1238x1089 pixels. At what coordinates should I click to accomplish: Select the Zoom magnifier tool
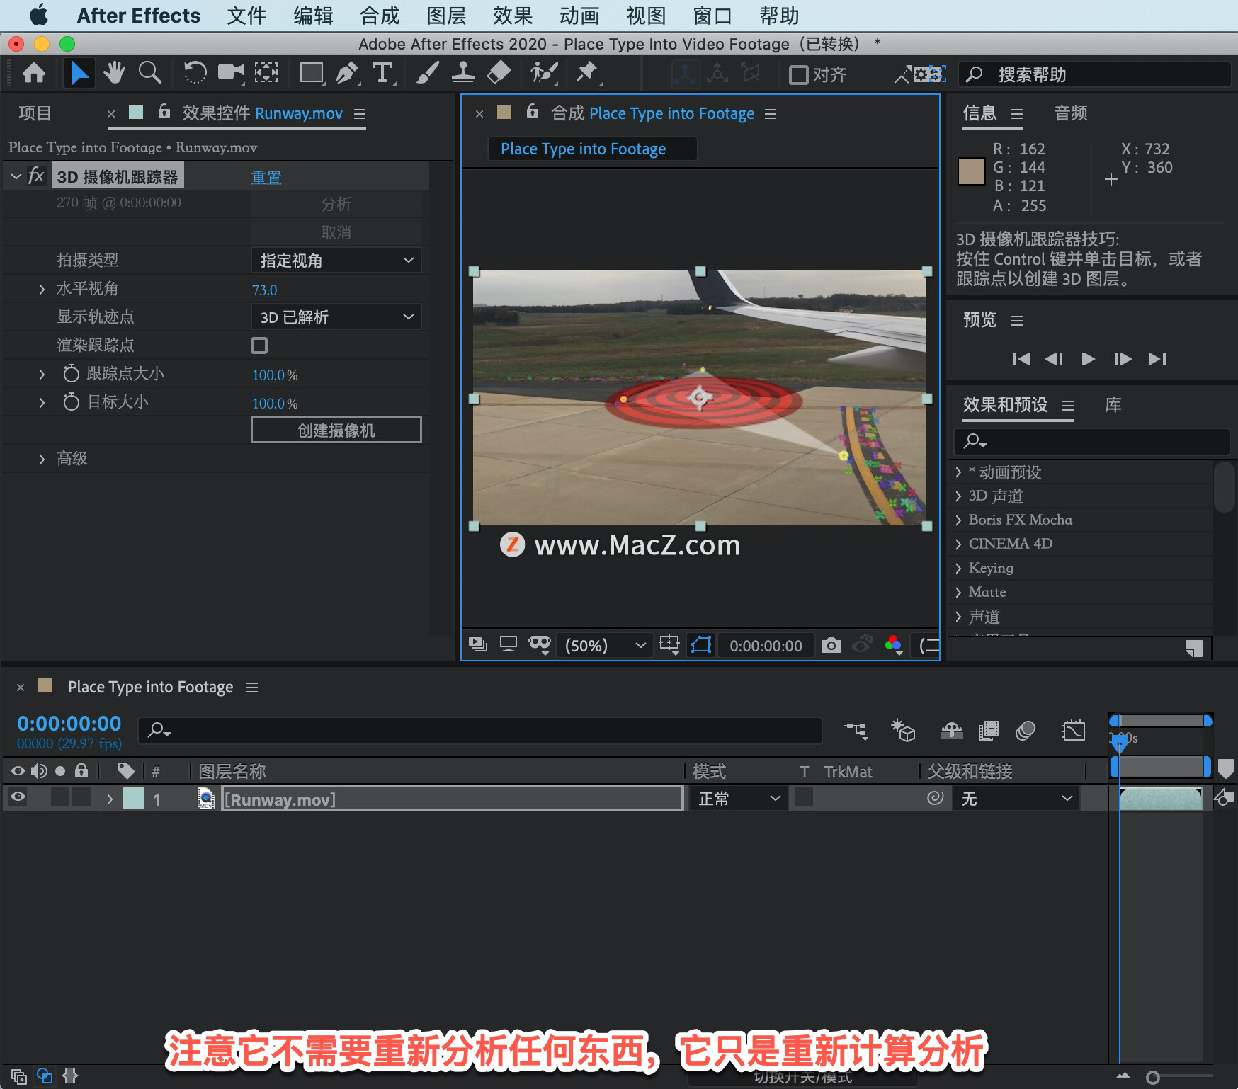coord(149,74)
